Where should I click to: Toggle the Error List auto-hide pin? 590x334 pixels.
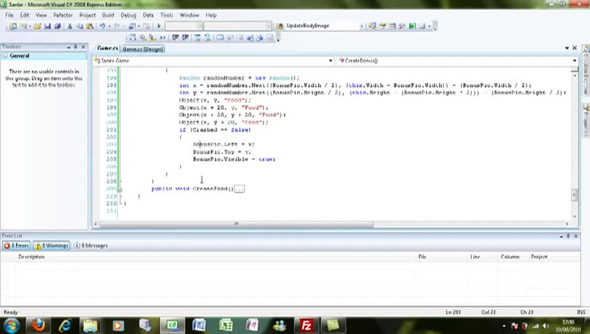tap(568, 236)
